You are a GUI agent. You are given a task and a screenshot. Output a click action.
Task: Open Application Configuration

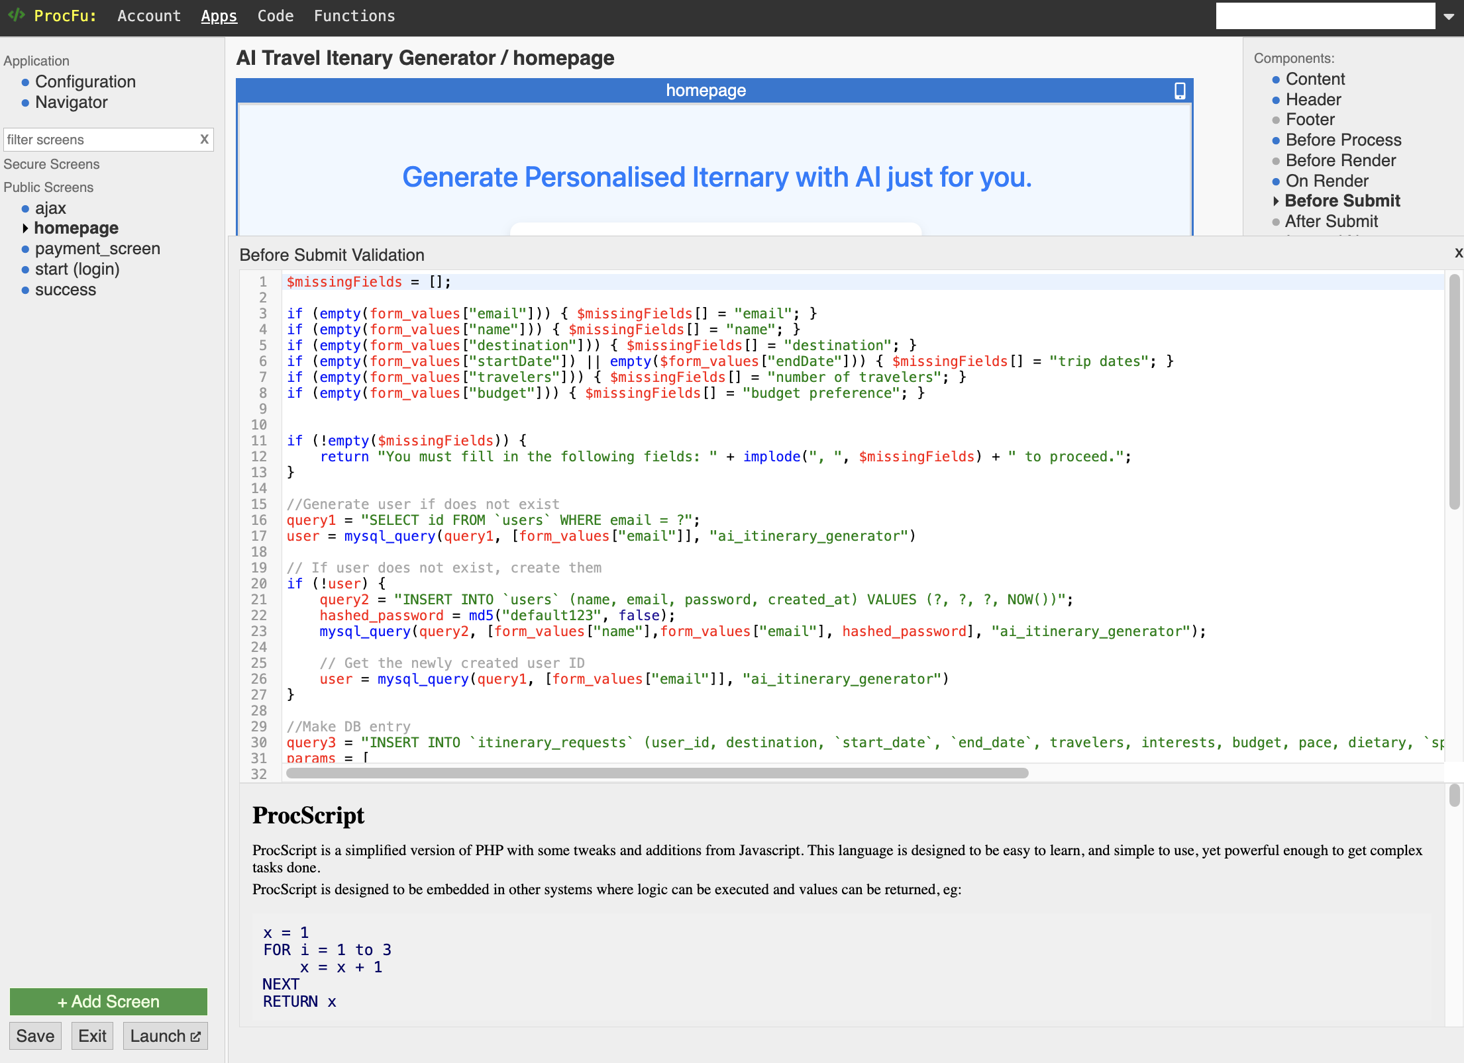click(85, 81)
